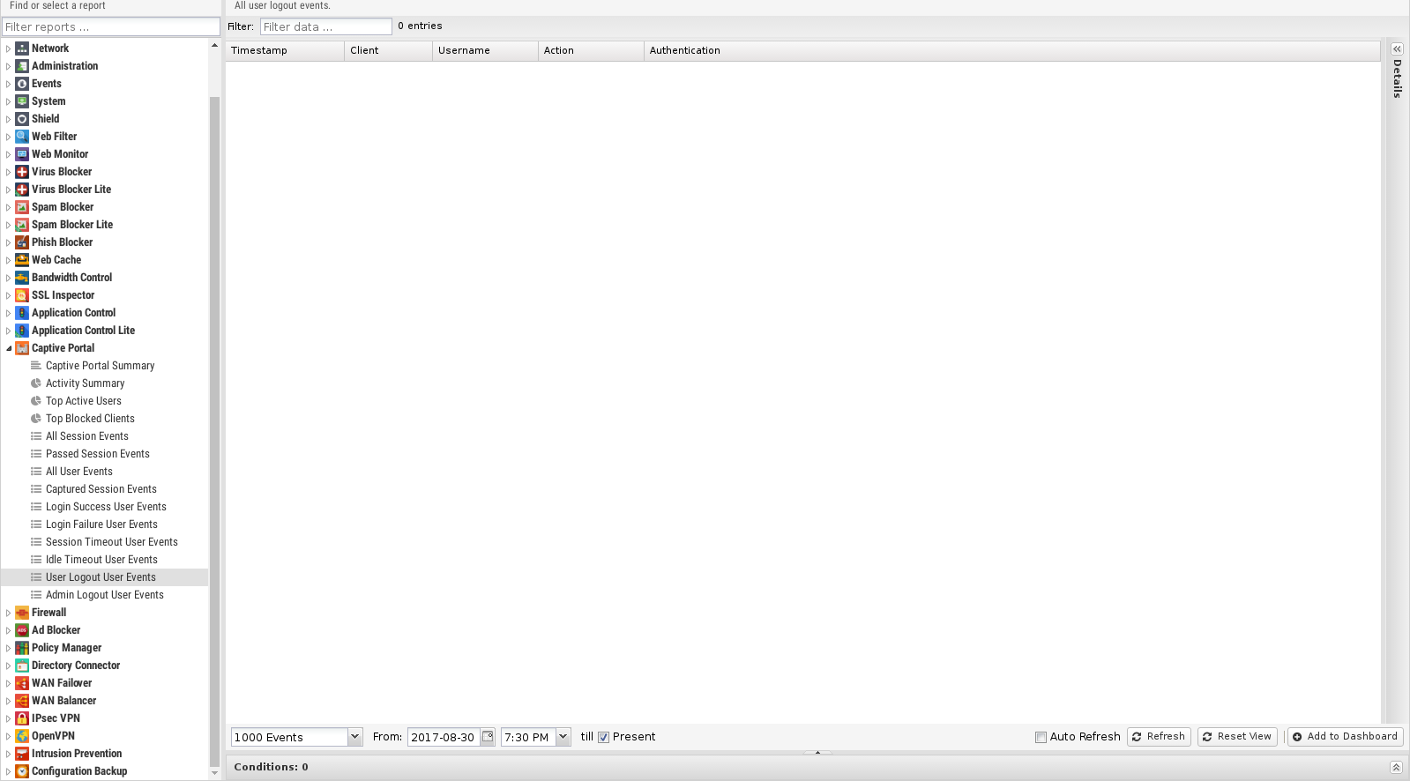Select the Captured Session Events row

(104, 489)
